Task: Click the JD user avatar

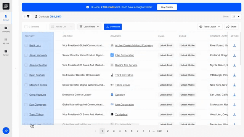Action: [x=6, y=131]
